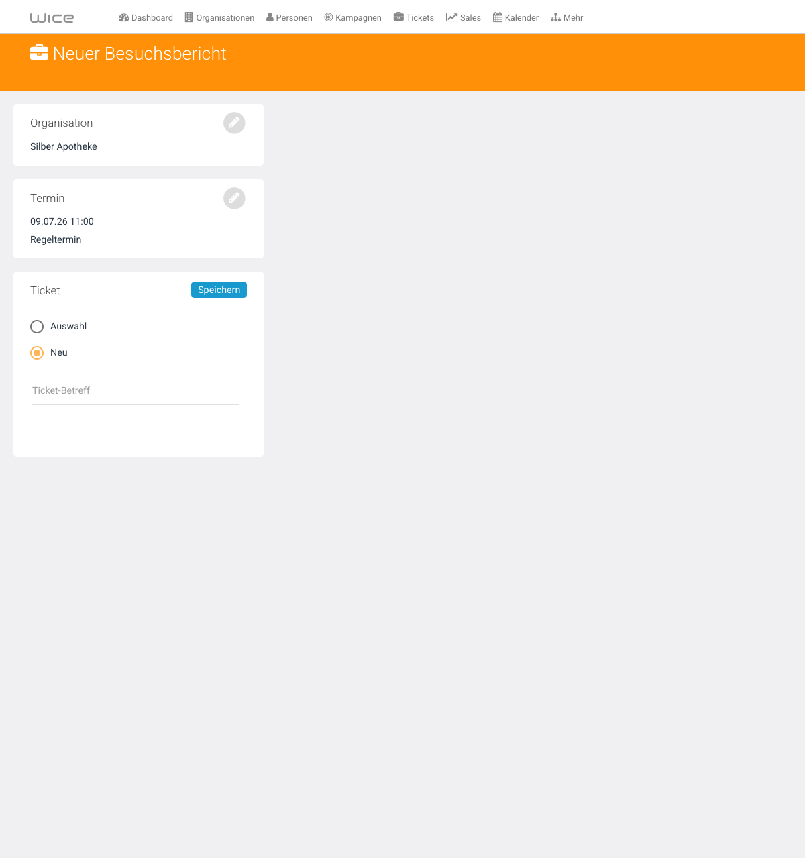
Task: Click the date 09.07.26 11:00
Action: tap(62, 221)
